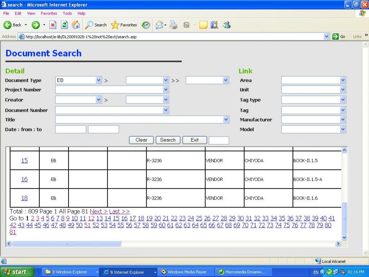Open the Tag type dropdown
This screenshot has width=369, height=277.
342,100
